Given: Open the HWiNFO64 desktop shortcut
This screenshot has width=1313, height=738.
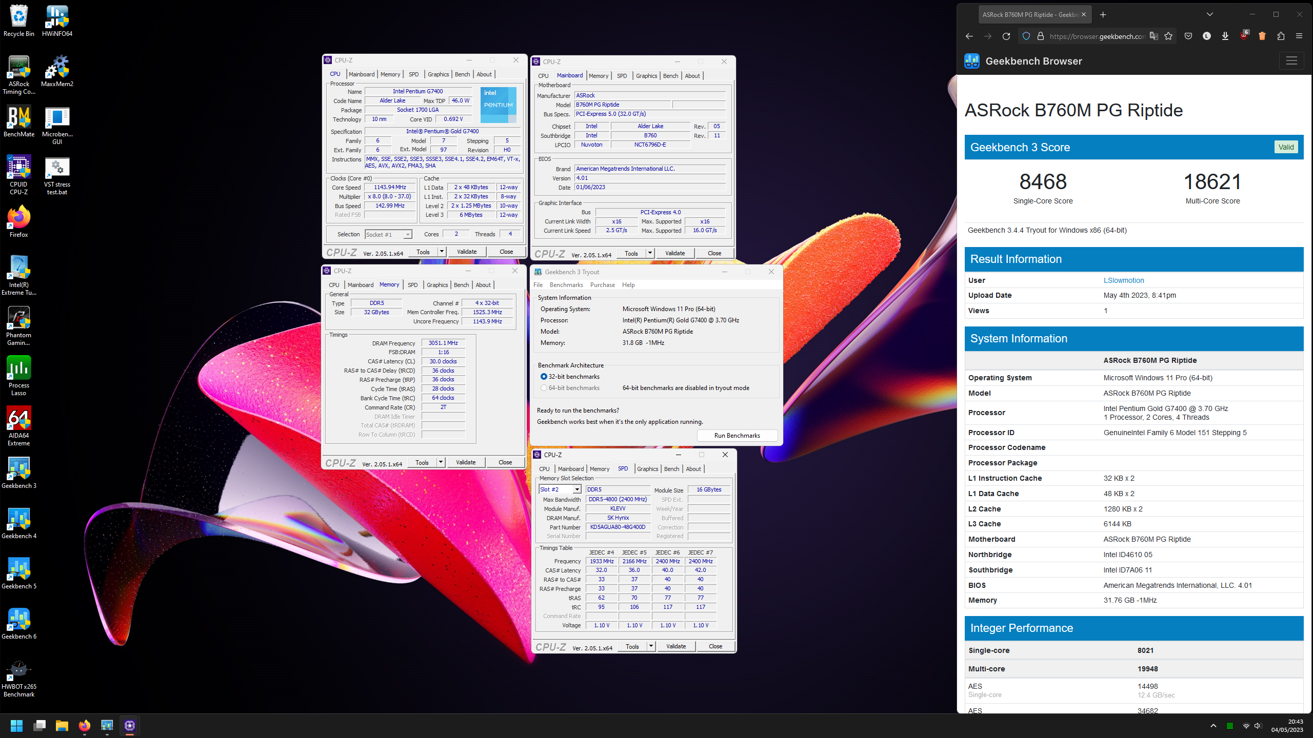Looking at the screenshot, I should point(57,20).
